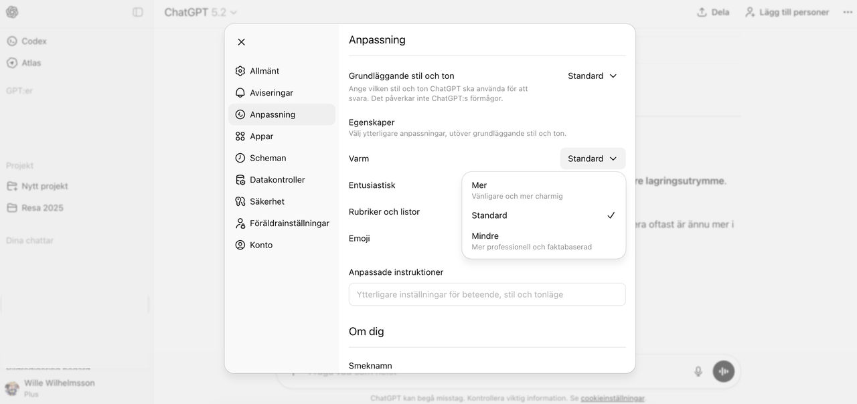Open the ChatGPT 5.2 model selector
Image resolution: width=857 pixels, height=404 pixels.
[x=201, y=12]
